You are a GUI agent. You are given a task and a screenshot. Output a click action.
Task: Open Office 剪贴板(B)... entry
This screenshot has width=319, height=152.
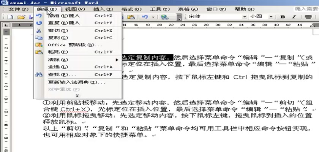click(78, 45)
